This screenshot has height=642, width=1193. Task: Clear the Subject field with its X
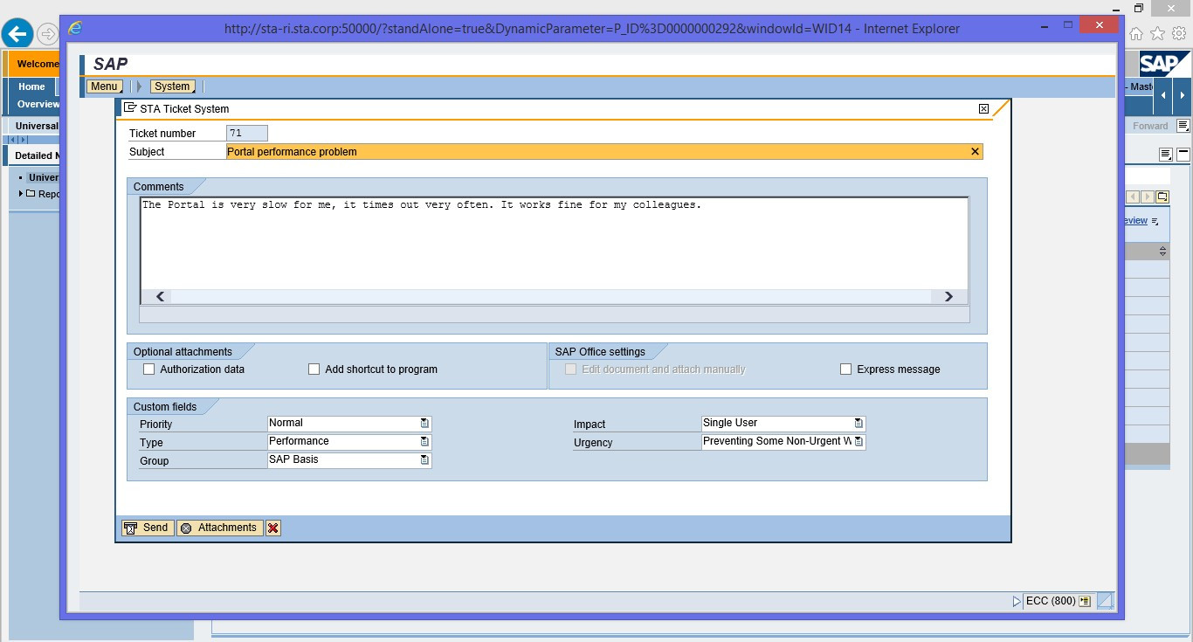click(x=976, y=152)
